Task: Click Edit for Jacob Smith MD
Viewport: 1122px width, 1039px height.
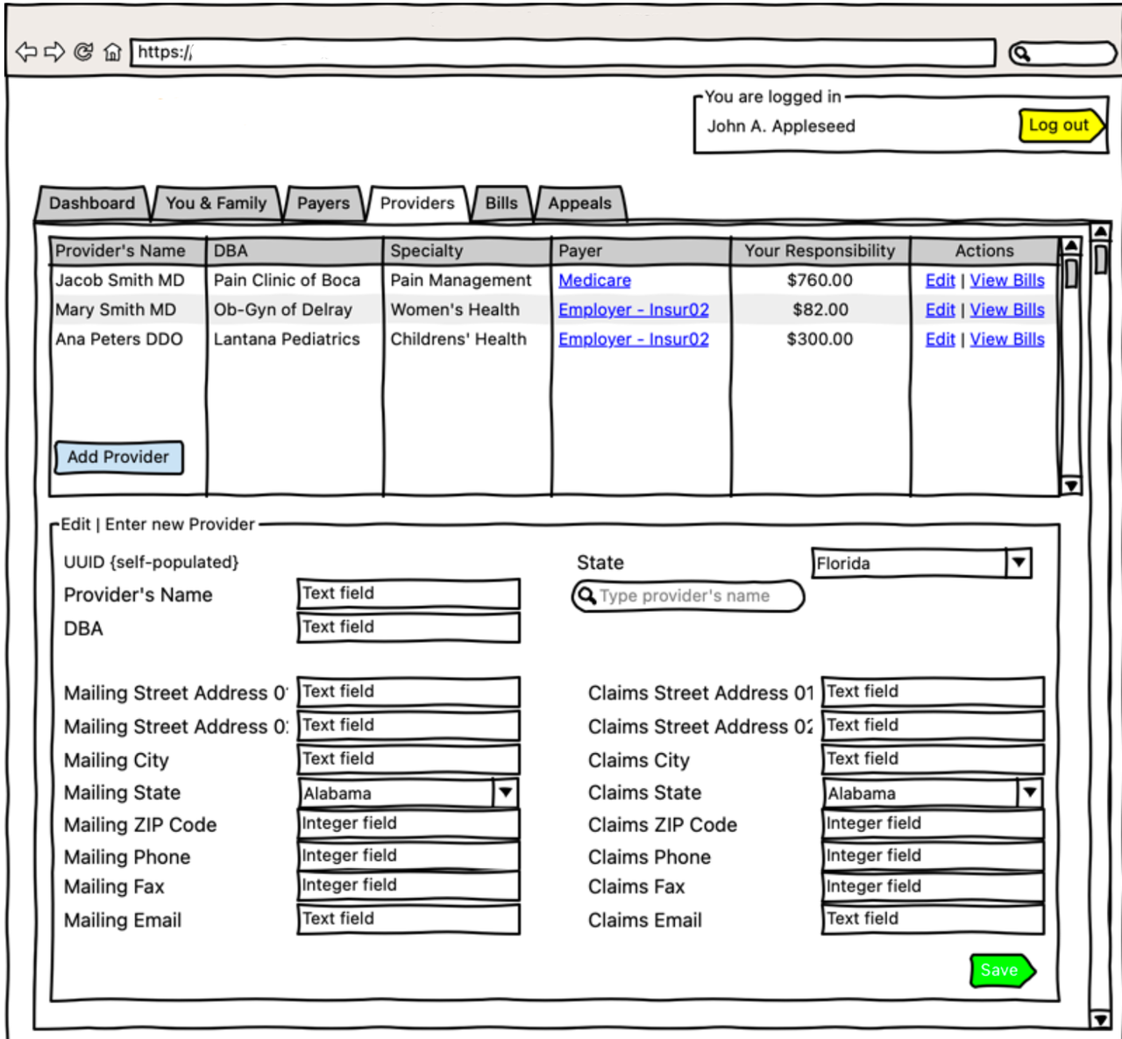Action: click(940, 280)
